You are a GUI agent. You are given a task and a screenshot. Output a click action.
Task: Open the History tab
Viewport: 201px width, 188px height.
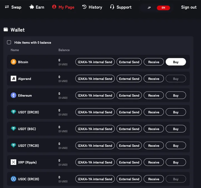point(92,7)
